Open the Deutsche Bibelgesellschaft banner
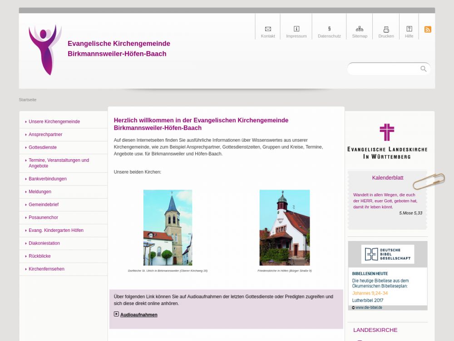 [x=388, y=254]
